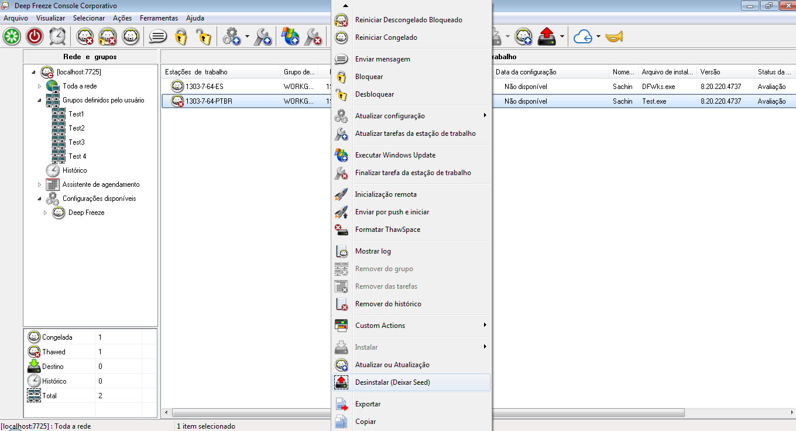Click Versão column header
The image size is (796, 431).
[726, 72]
